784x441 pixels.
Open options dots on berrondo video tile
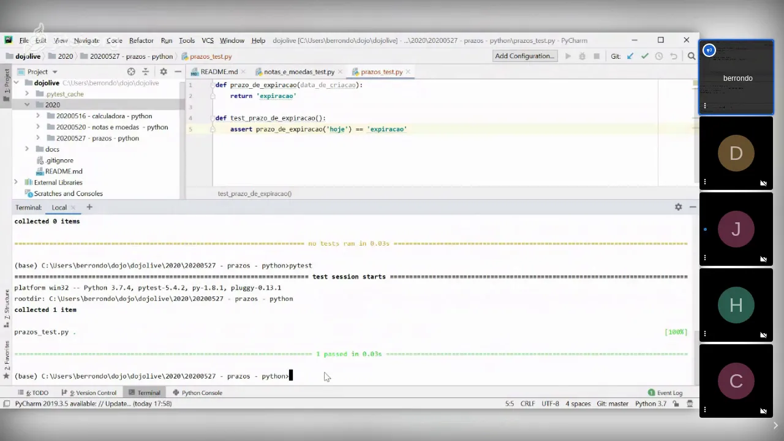pos(705,106)
